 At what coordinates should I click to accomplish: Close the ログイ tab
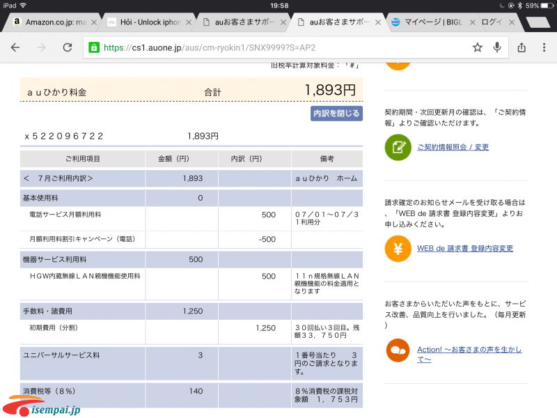click(512, 22)
